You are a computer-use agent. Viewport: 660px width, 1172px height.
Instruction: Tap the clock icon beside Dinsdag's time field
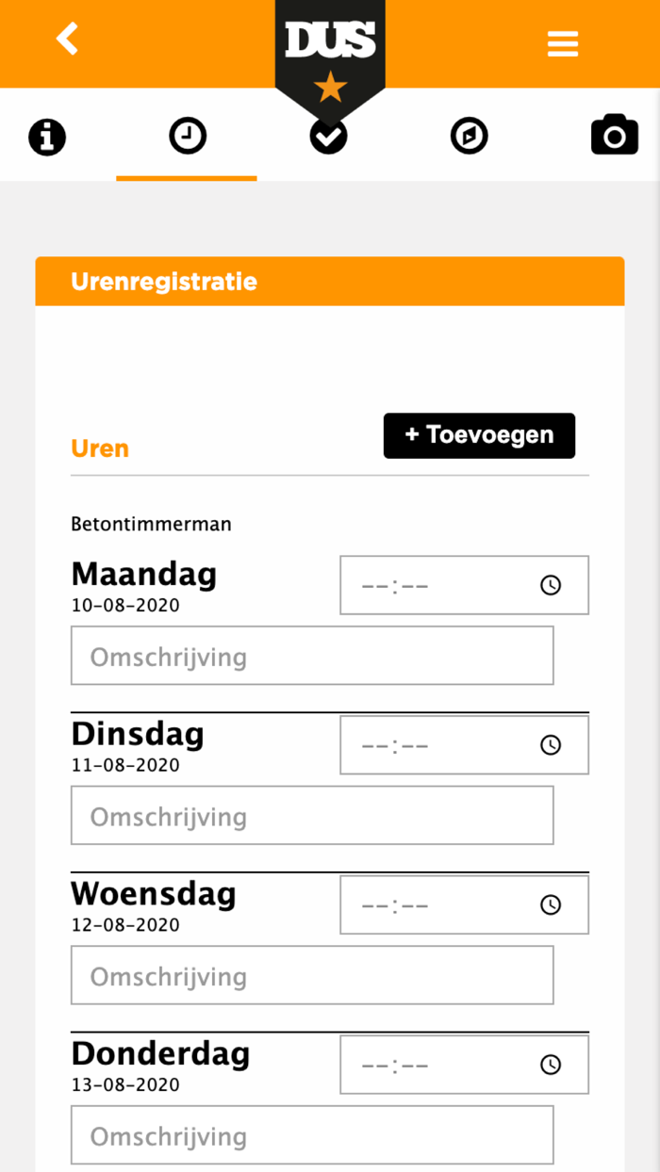pyautogui.click(x=551, y=744)
